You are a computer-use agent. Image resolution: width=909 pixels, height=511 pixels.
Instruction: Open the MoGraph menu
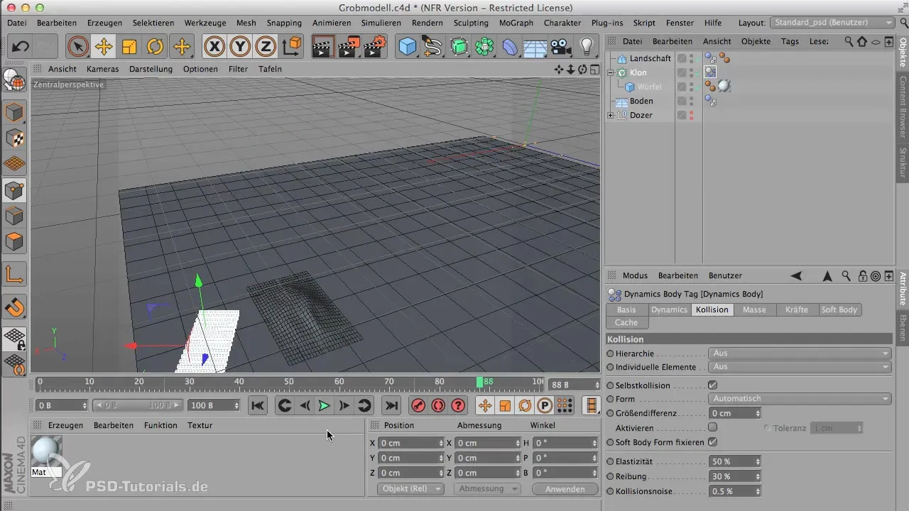516,23
